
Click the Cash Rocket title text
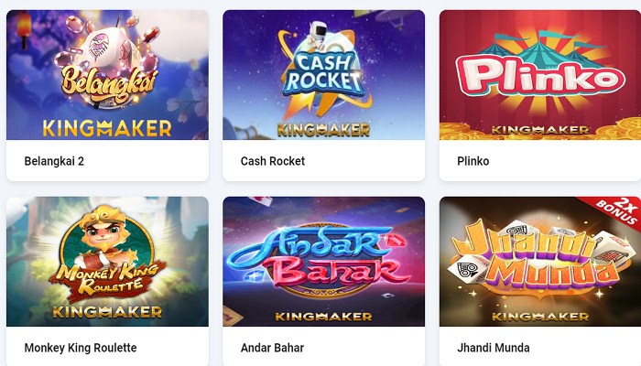[273, 161]
